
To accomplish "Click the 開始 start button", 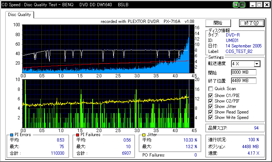I will (218, 23).
